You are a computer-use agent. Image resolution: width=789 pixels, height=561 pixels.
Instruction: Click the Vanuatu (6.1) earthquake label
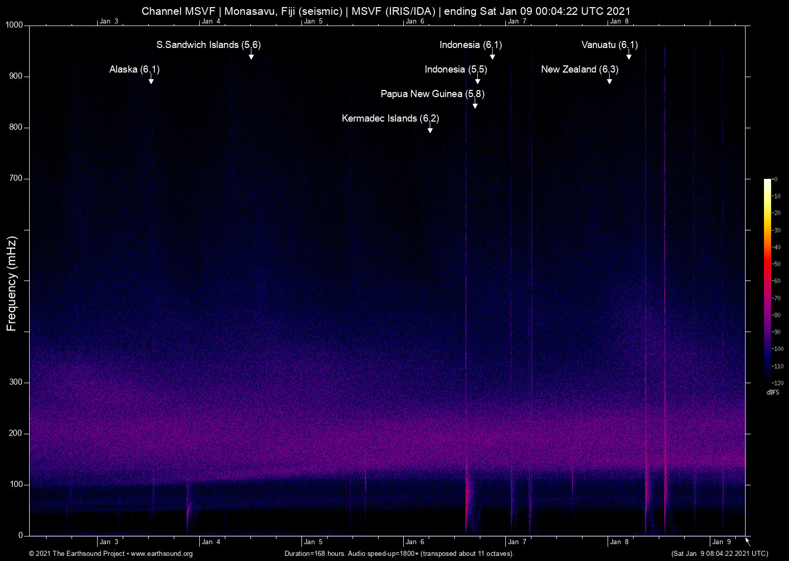tap(610, 45)
